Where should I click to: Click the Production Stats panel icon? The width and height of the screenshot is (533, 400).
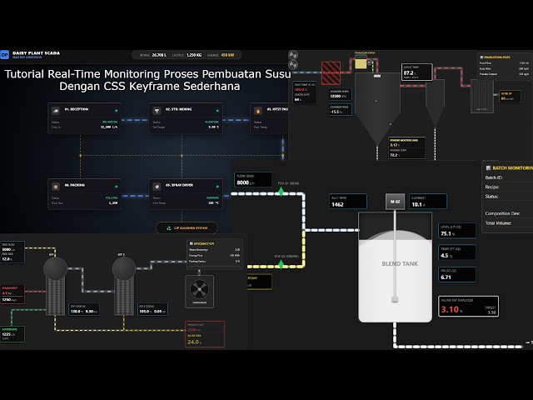point(481,57)
